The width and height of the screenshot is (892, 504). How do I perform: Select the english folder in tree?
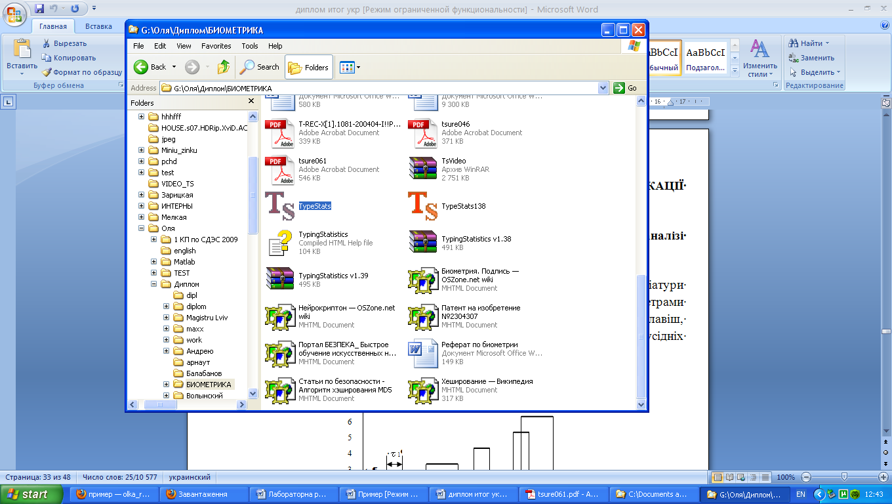185,251
